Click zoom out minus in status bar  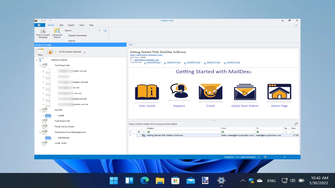(x=271, y=157)
